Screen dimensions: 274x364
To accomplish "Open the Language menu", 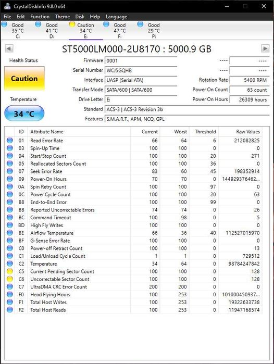I will (x=116, y=17).
